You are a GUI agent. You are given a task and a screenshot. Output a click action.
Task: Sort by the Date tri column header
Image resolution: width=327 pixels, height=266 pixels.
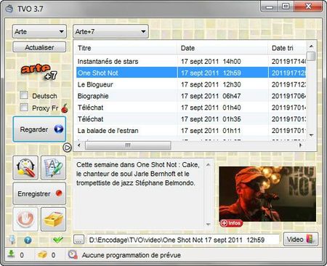(x=287, y=48)
